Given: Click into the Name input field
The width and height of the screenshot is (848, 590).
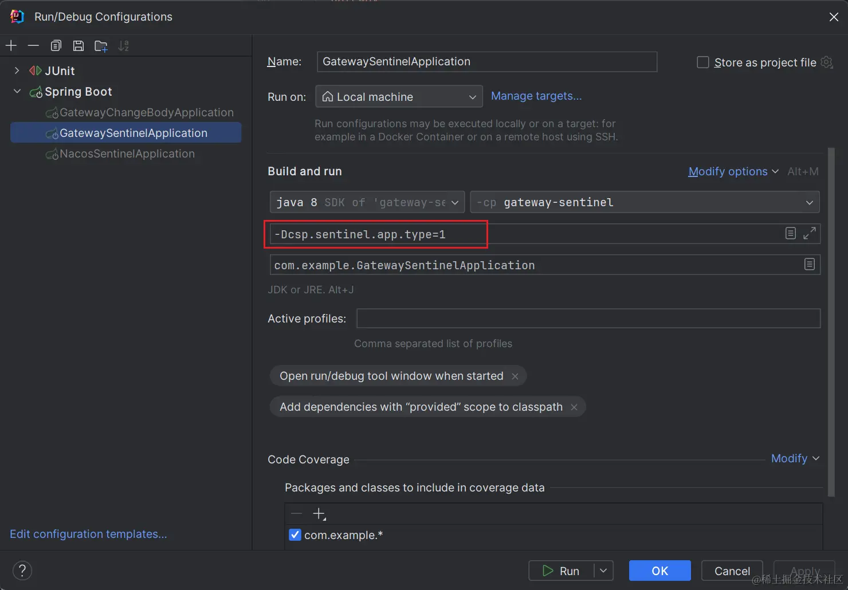Looking at the screenshot, I should tap(487, 62).
